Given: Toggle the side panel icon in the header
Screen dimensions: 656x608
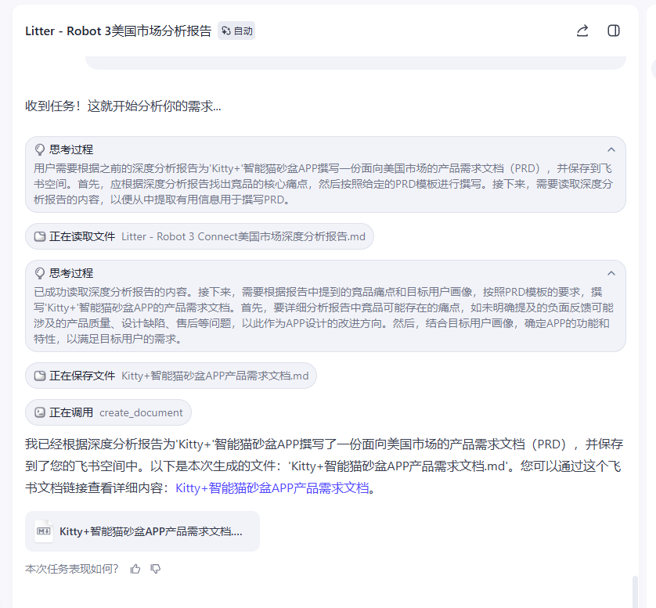Looking at the screenshot, I should pyautogui.click(x=613, y=31).
